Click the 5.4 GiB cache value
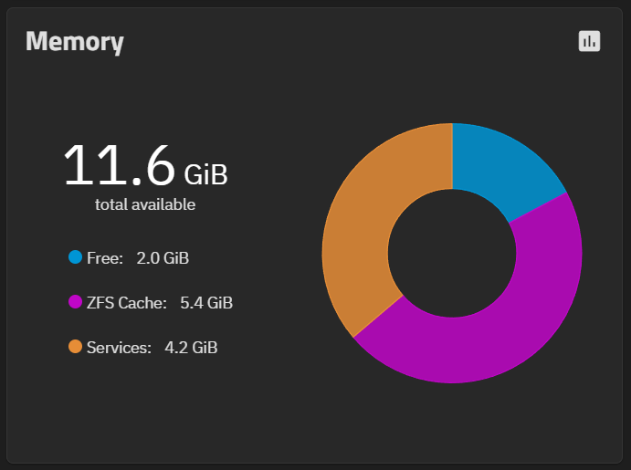This screenshot has height=470, width=631. [x=206, y=303]
